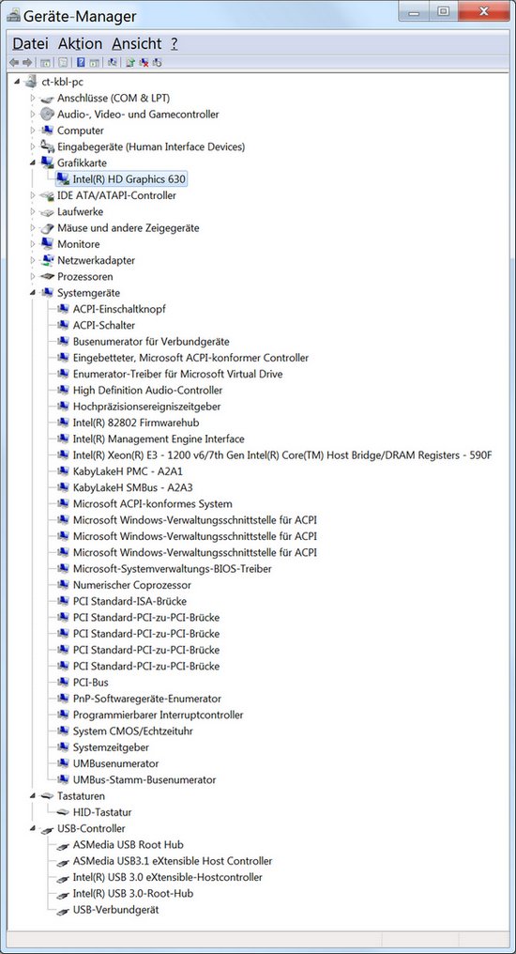This screenshot has height=954, width=516.
Task: Click the Back arrow in toolbar
Action: [14, 62]
